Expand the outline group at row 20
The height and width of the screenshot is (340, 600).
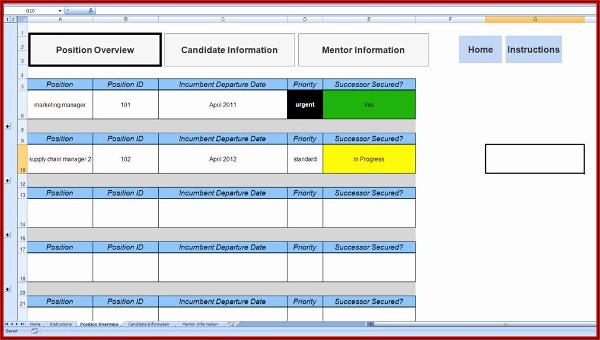coord(8,289)
